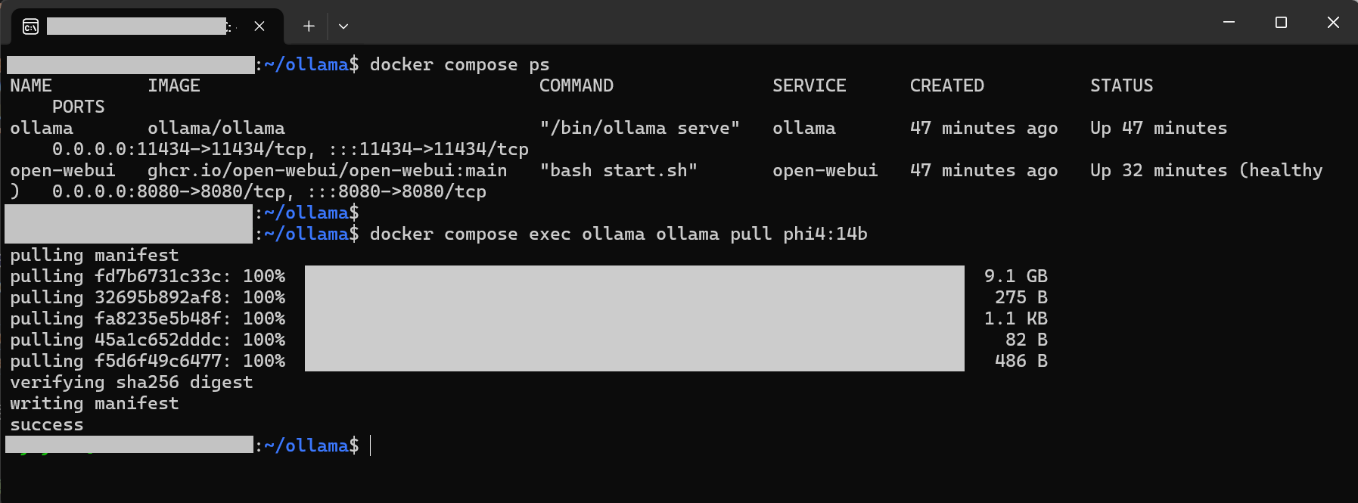Click the STATUS column header
The image size is (1358, 503).
click(1121, 85)
